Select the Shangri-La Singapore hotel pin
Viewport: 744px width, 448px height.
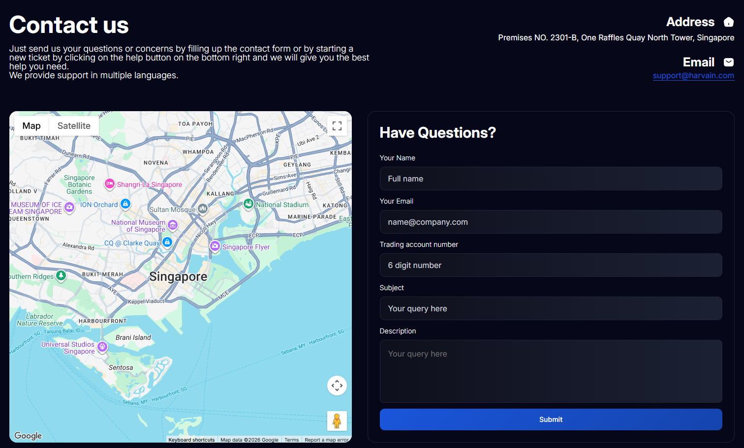[109, 184]
